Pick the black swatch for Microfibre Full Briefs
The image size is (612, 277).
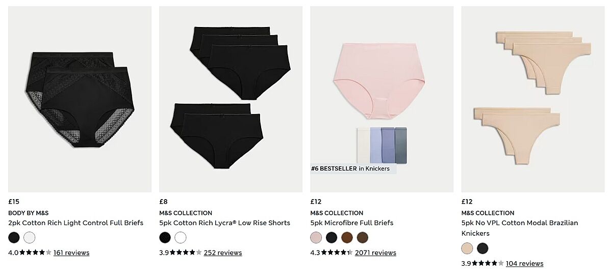pyautogui.click(x=331, y=237)
